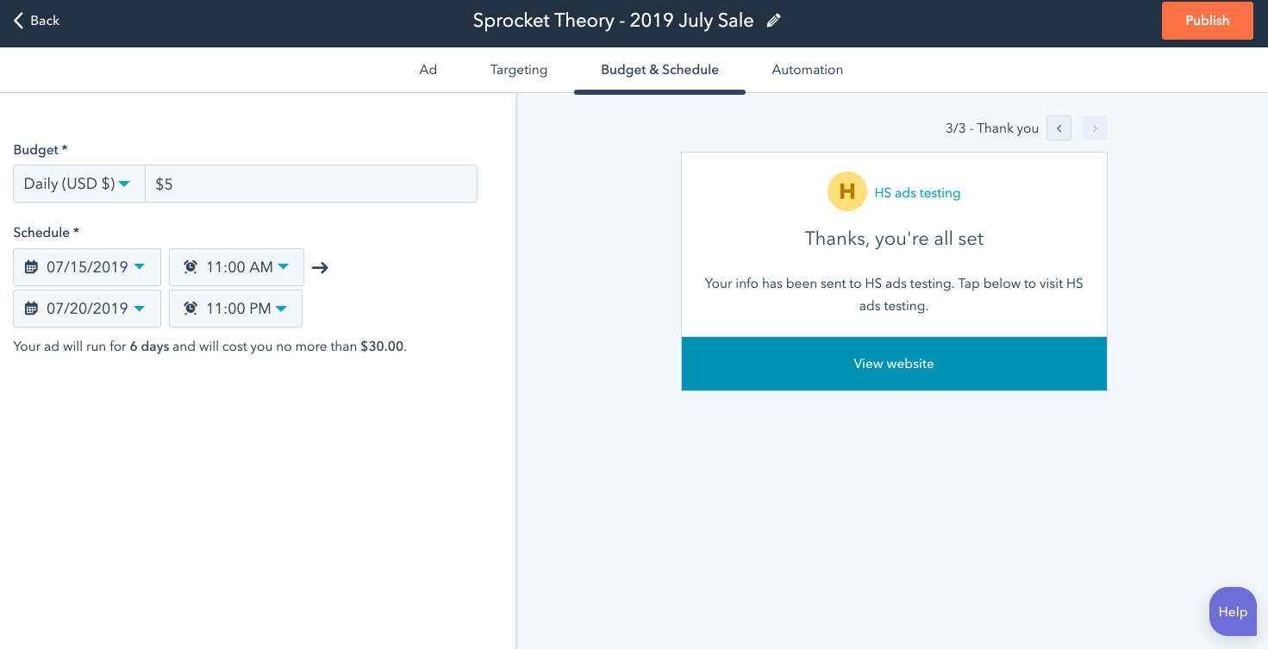Click the next preview page arrow
Screen dimensions: 1268x649
click(1095, 128)
